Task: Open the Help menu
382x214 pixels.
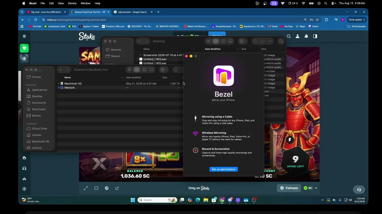Action: pyautogui.click(x=97, y=3)
